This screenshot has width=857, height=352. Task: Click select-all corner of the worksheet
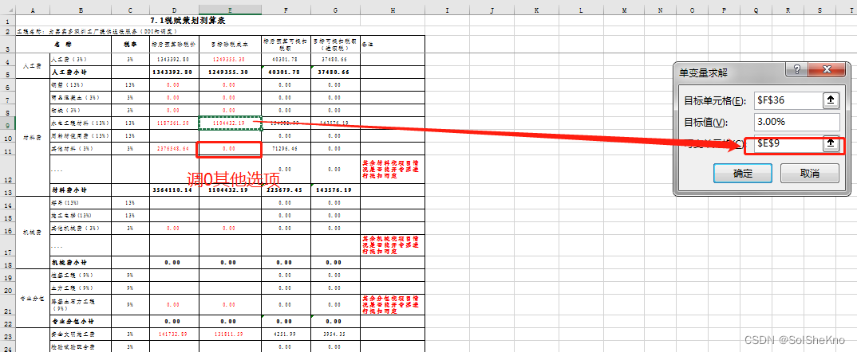(8, 10)
